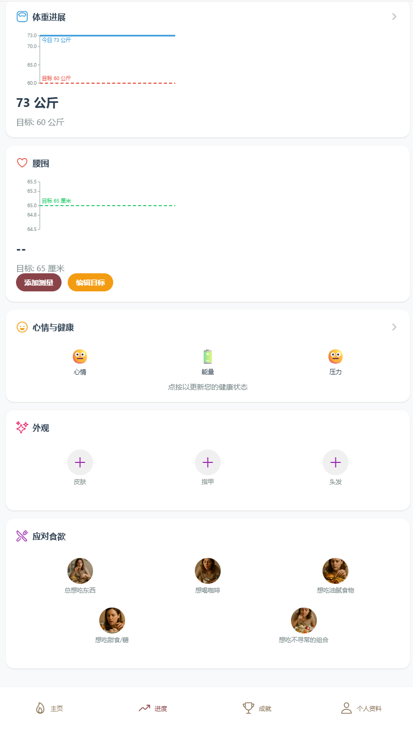The width and height of the screenshot is (413, 730).
Task: Add a nails (指甲) appearance entry
Action: click(x=208, y=462)
